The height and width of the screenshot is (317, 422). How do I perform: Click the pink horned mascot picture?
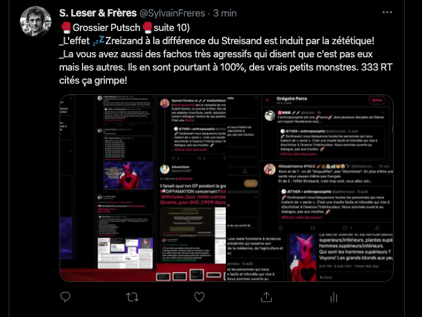[x=303, y=258]
